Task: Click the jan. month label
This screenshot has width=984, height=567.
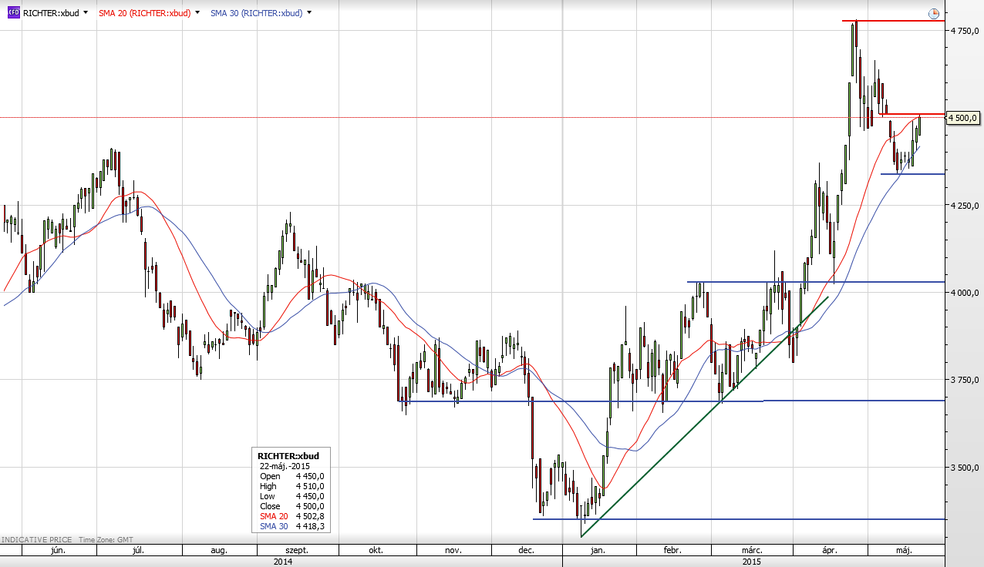Action: tap(597, 551)
